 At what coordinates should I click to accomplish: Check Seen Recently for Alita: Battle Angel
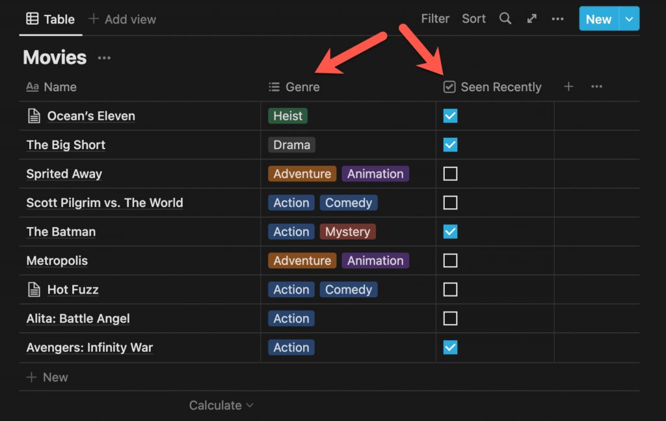pos(450,318)
